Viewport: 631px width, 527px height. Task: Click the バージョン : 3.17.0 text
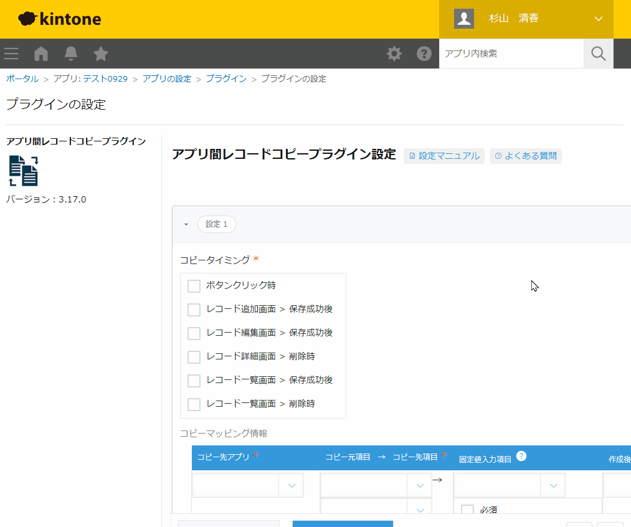click(x=46, y=199)
